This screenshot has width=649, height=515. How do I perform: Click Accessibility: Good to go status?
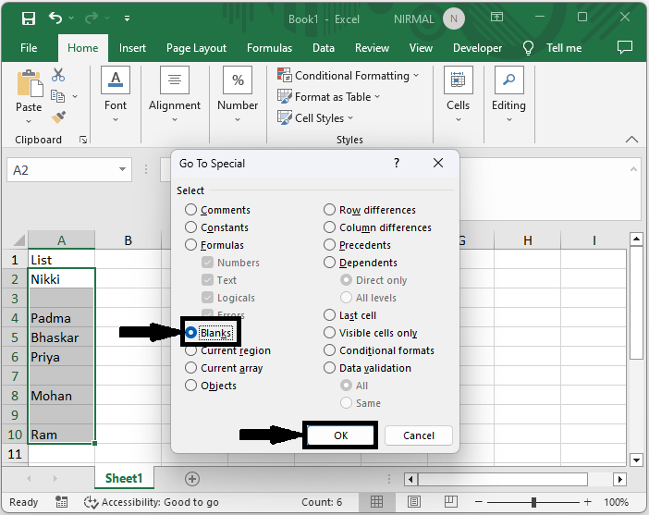[x=152, y=502]
